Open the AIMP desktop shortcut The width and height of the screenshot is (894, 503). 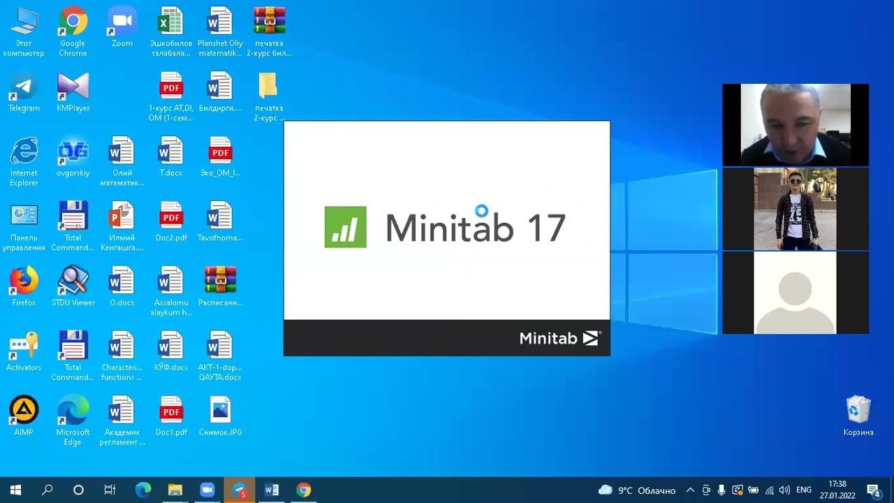24,417
